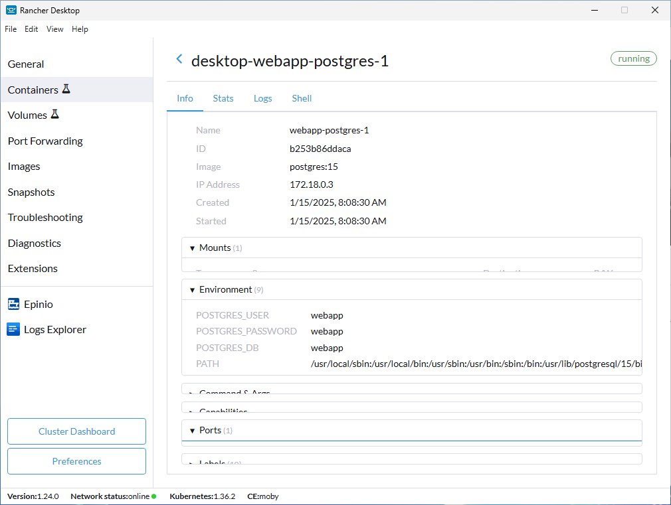Click the Mounts section header
Image resolution: width=671 pixels, height=505 pixels.
(x=412, y=248)
